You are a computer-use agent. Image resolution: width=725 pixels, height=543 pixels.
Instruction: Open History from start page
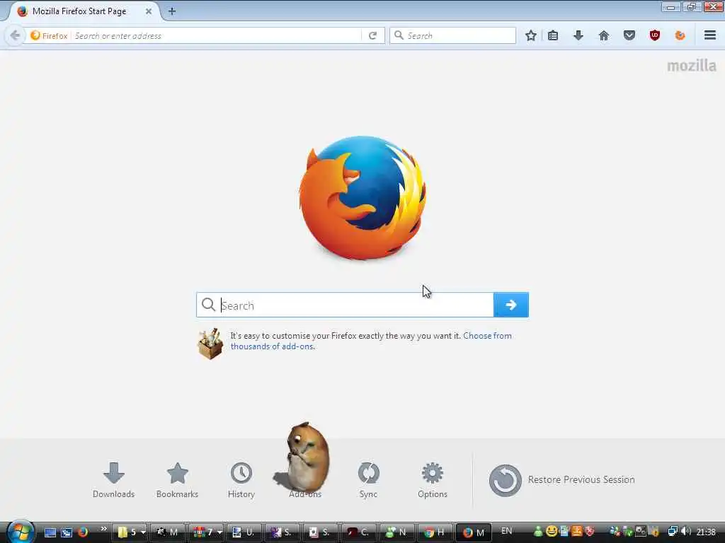point(241,480)
